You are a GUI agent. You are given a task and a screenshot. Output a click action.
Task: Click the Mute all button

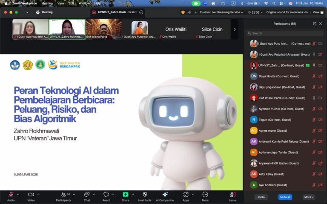coord(285,197)
